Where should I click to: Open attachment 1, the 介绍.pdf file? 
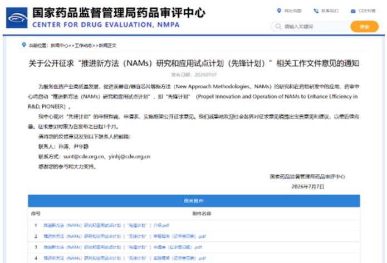(x=106, y=225)
